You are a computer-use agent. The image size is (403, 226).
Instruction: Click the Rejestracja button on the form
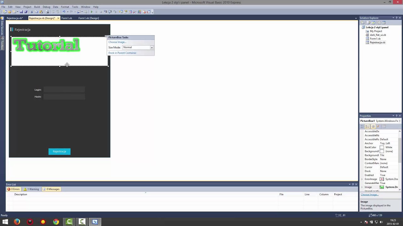point(60,152)
